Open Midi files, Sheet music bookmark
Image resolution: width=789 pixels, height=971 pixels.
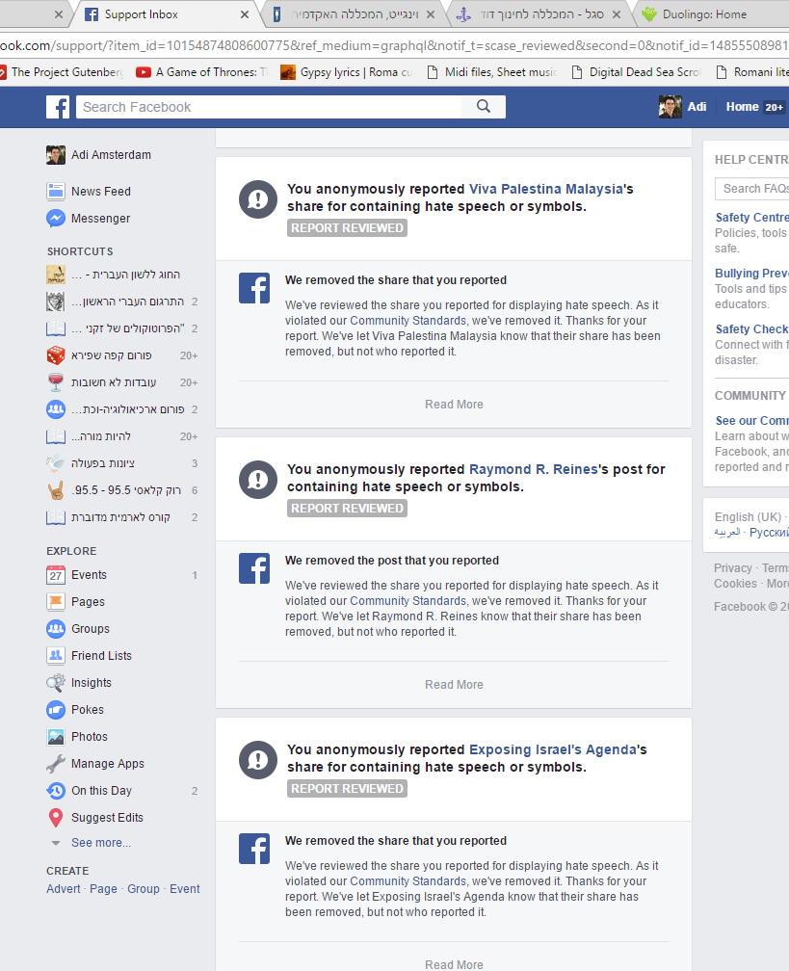[492, 72]
